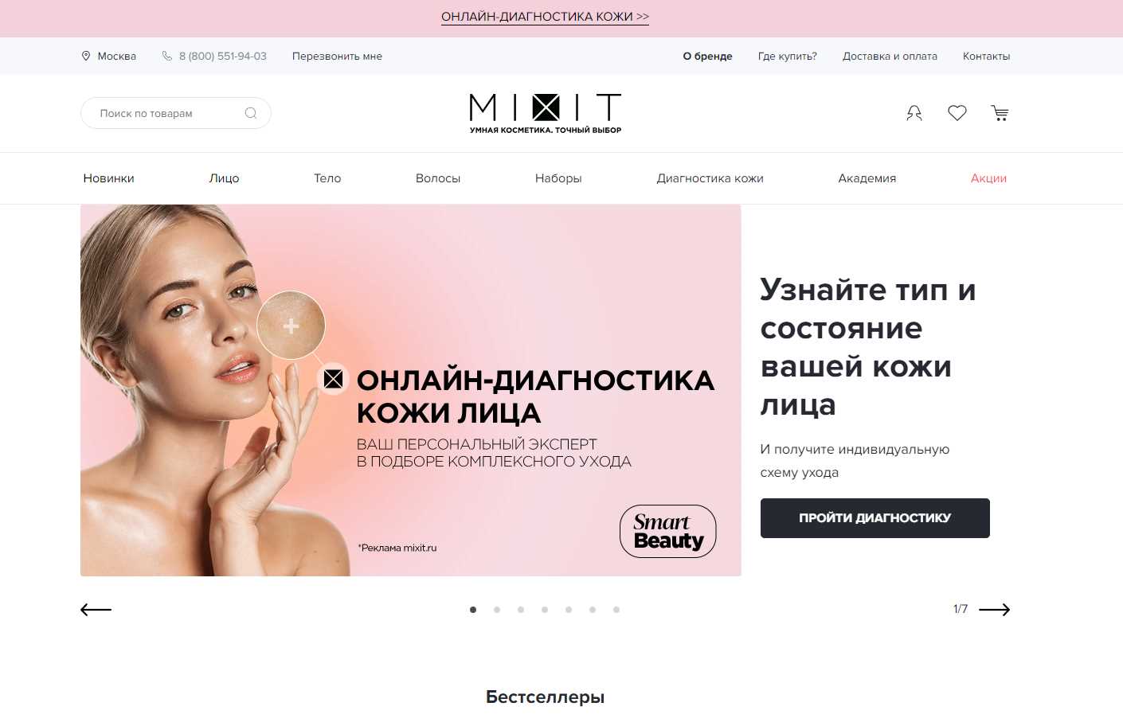
Task: Select the fourth carousel dot
Action: tap(545, 610)
